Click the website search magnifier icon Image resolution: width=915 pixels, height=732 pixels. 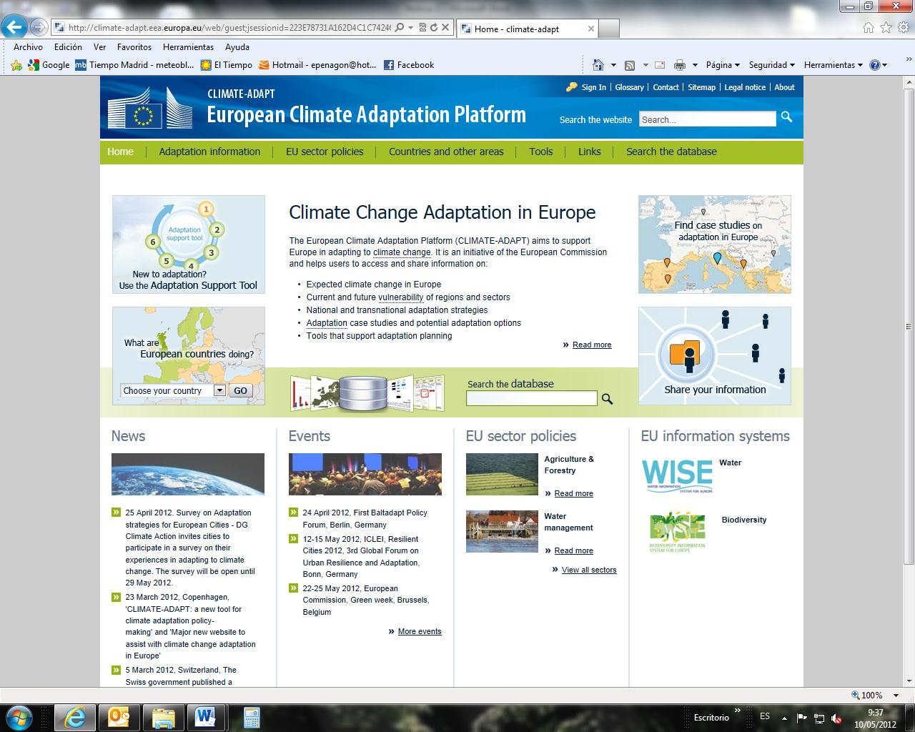786,118
